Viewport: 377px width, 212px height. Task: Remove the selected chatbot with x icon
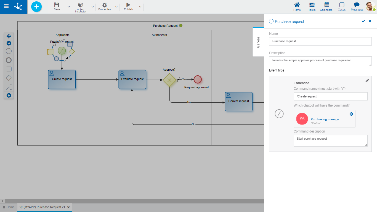(x=351, y=114)
